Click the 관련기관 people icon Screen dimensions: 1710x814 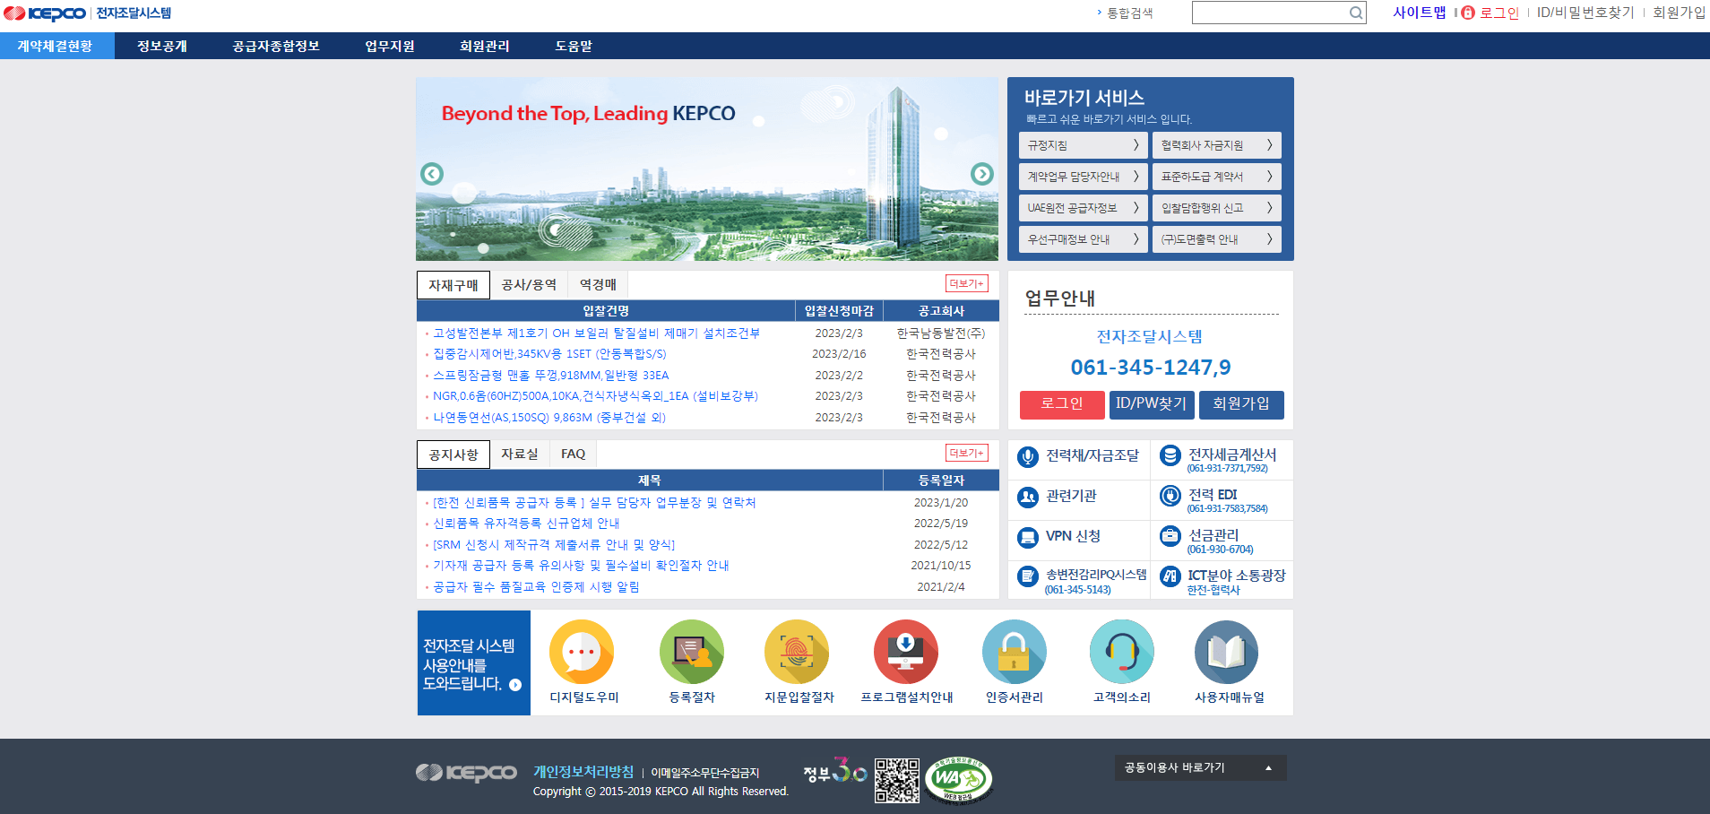coord(1028,496)
